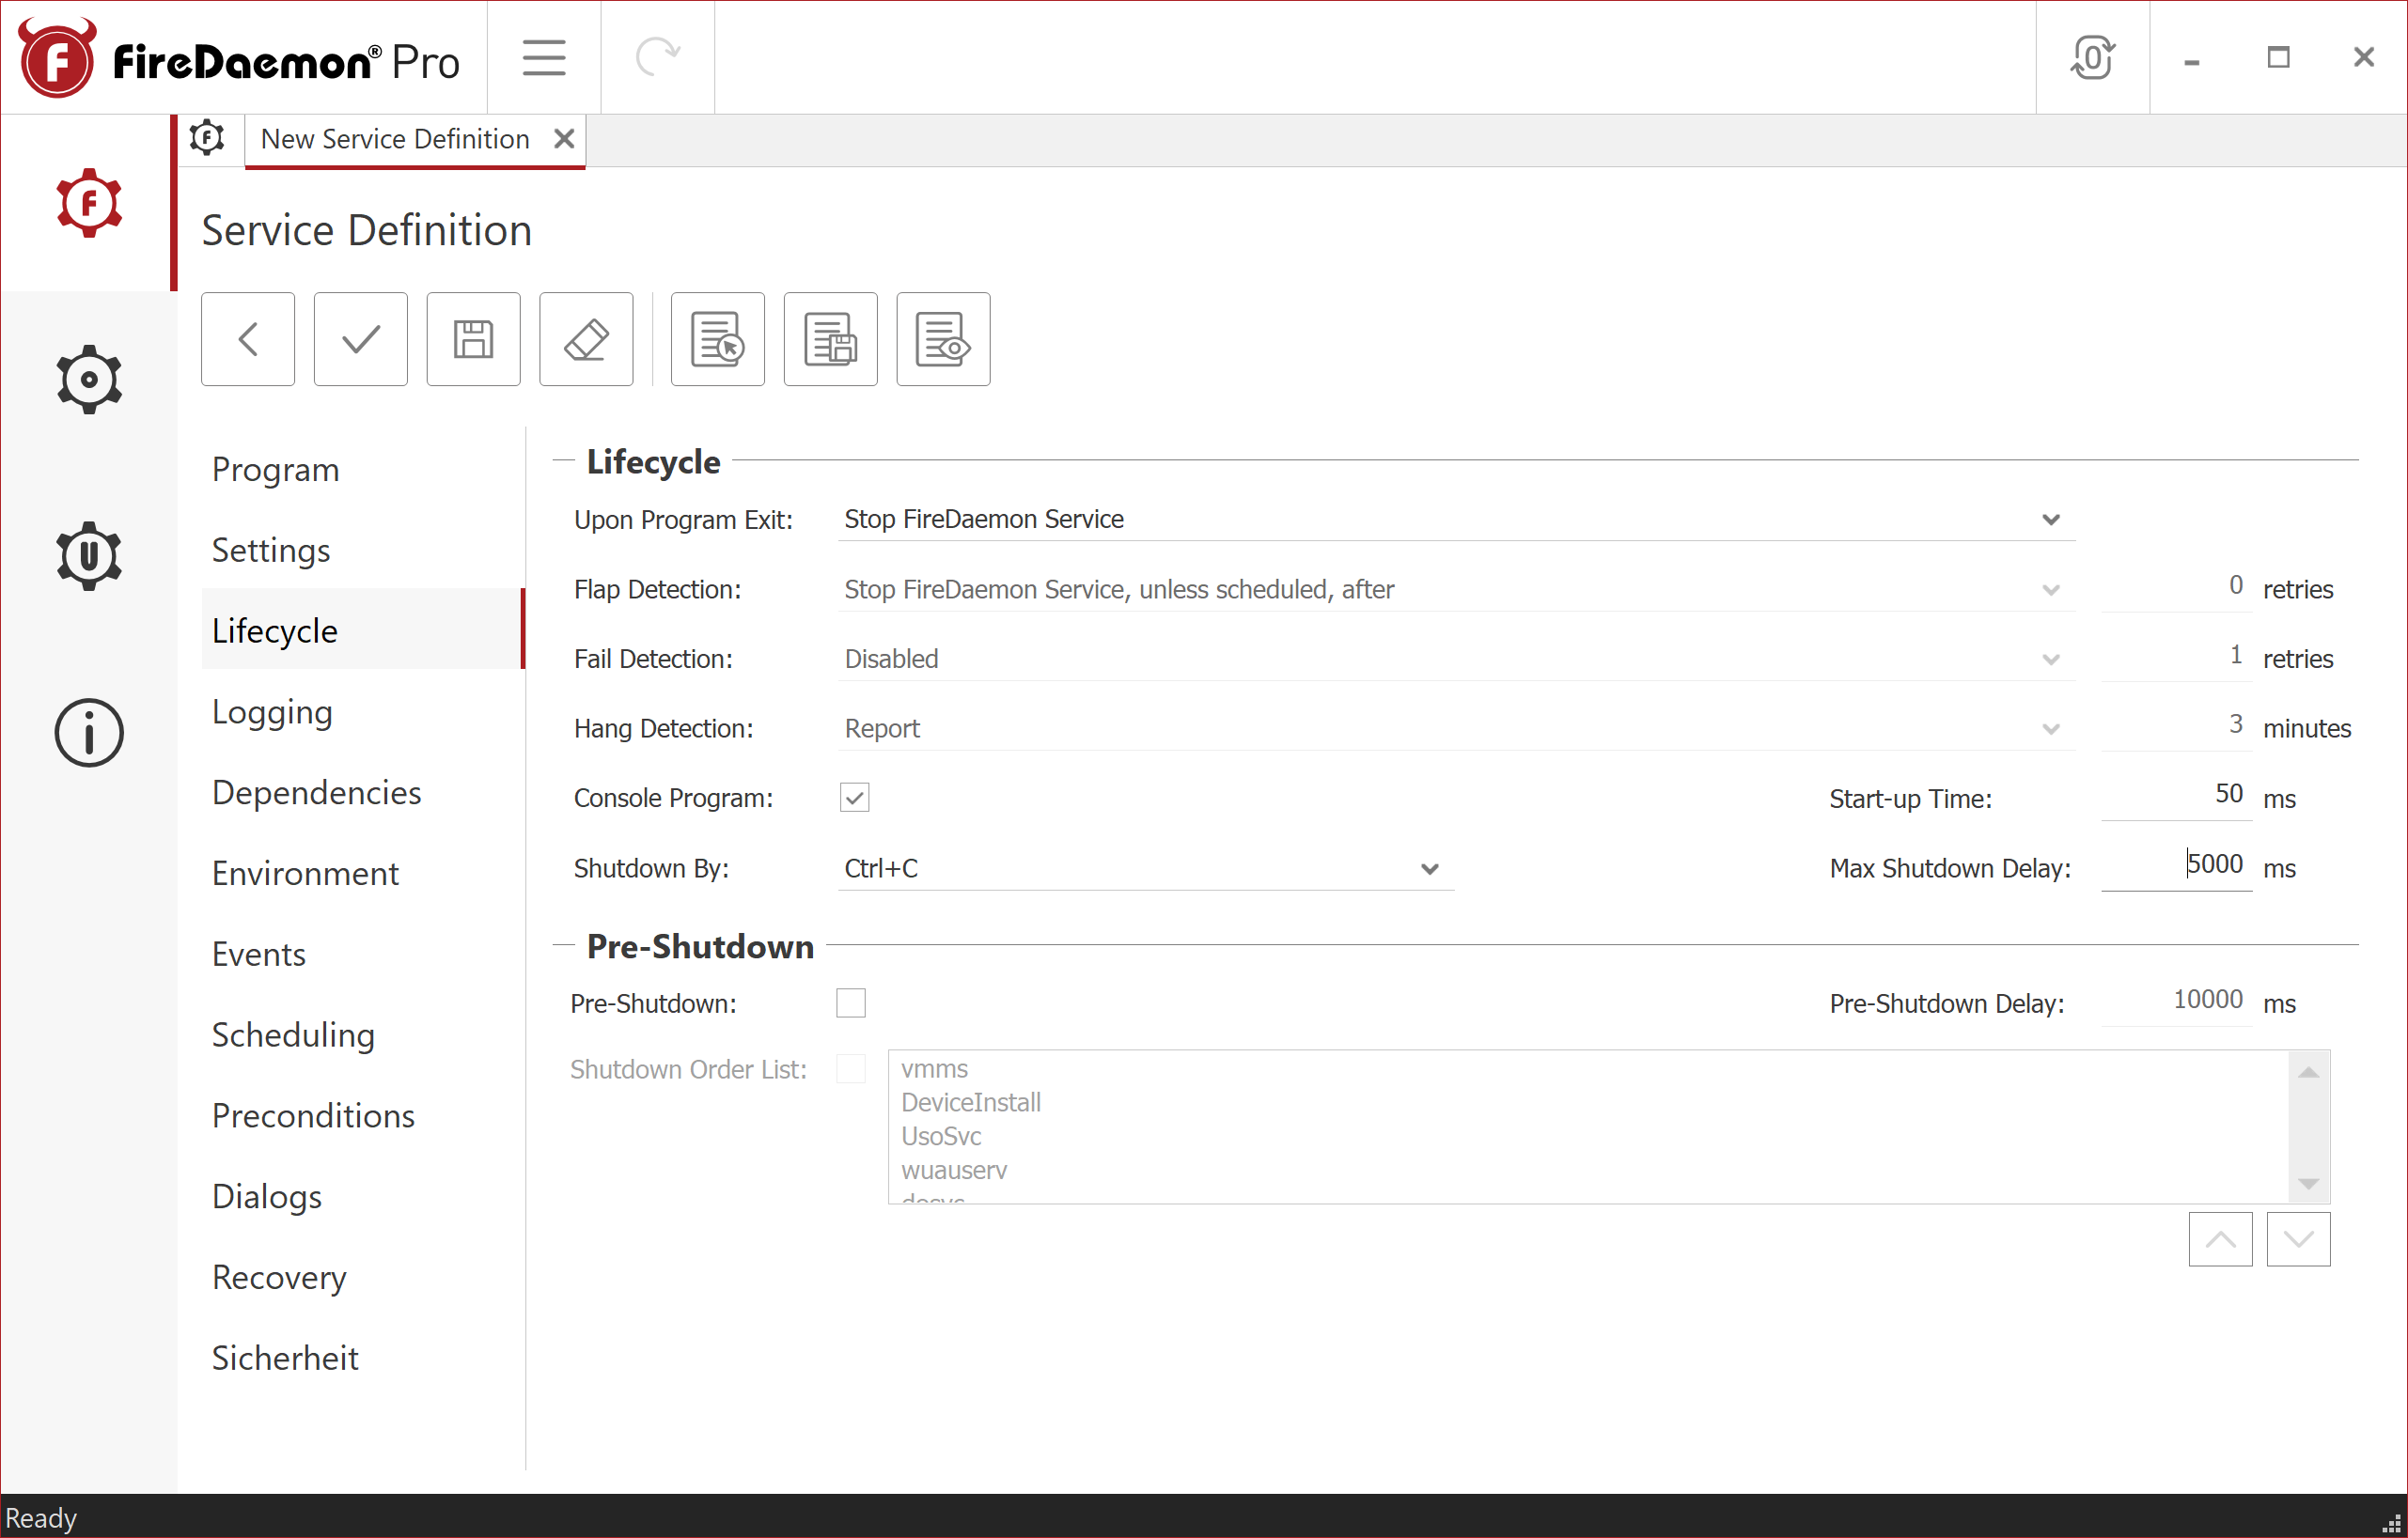Enable the Pre-Shutdown checkbox
This screenshot has height=1538, width=2408.
coord(851,1003)
